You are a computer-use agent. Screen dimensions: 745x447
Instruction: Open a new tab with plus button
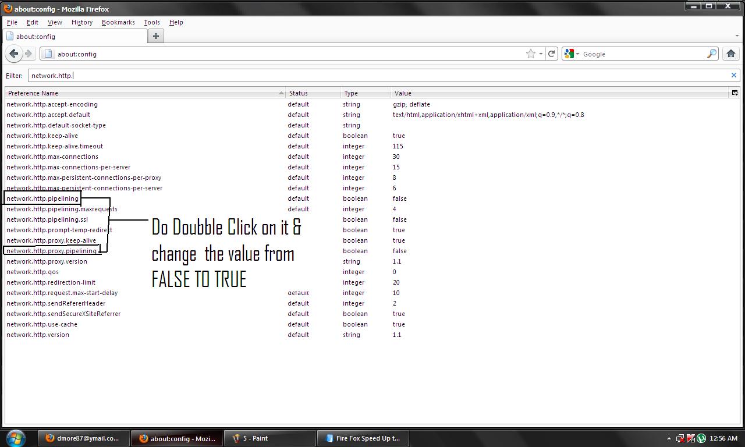(x=155, y=36)
